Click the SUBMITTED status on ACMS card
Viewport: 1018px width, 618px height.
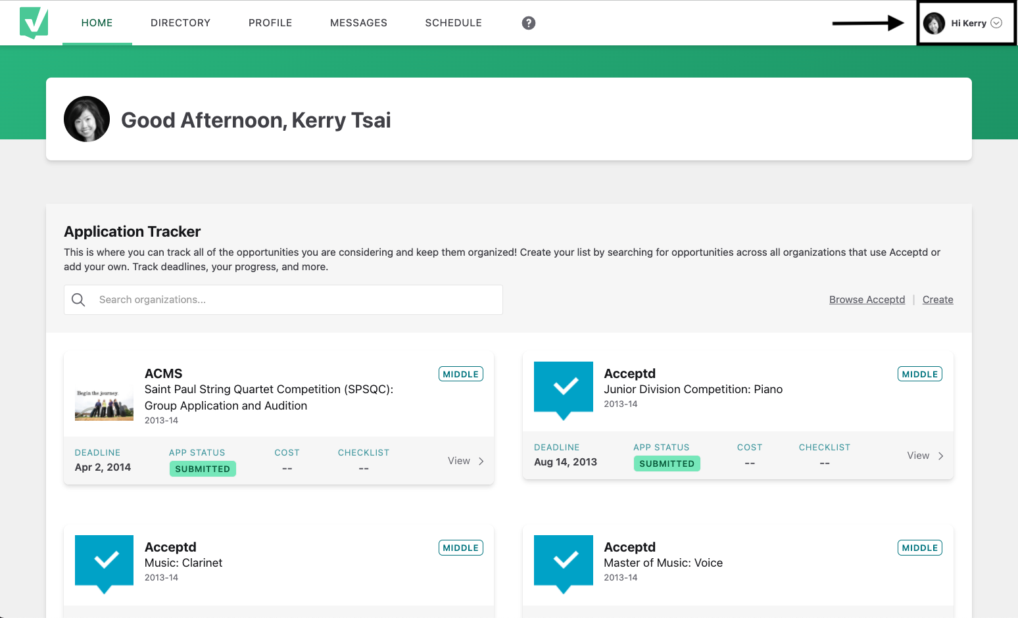[x=203, y=469]
